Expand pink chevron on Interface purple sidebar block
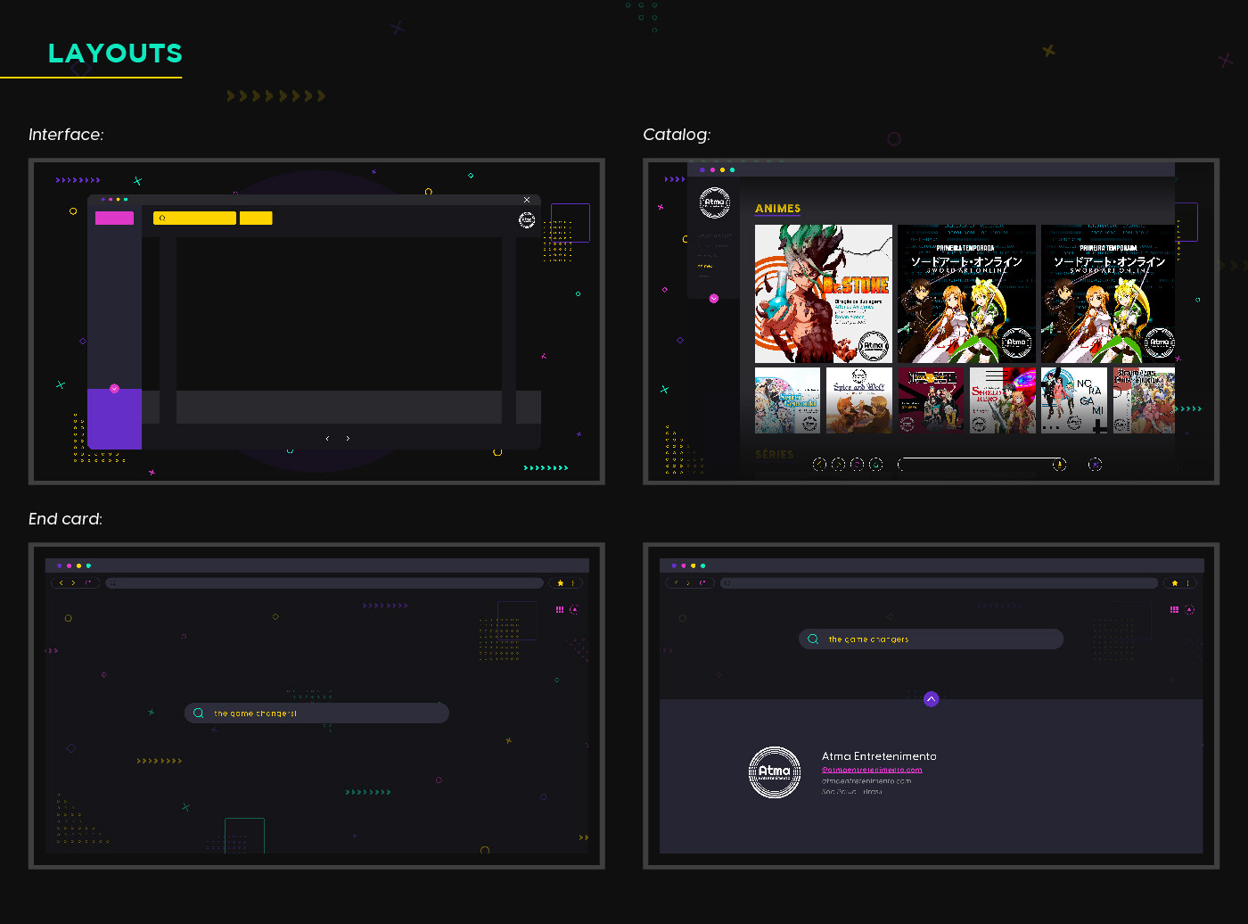 [x=114, y=389]
